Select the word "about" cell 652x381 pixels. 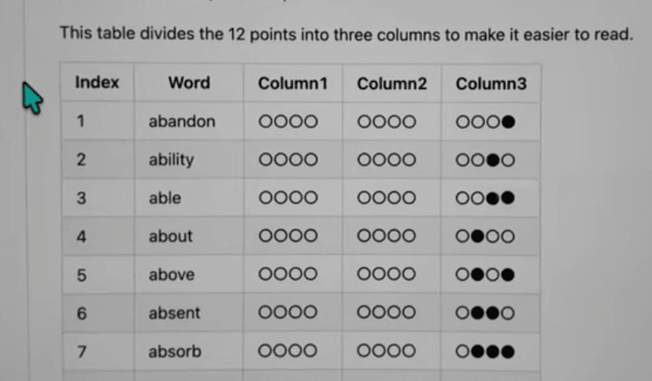pos(170,236)
